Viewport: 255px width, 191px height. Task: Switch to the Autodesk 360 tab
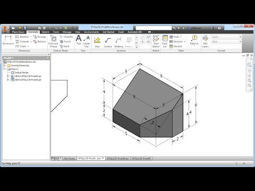point(135,32)
